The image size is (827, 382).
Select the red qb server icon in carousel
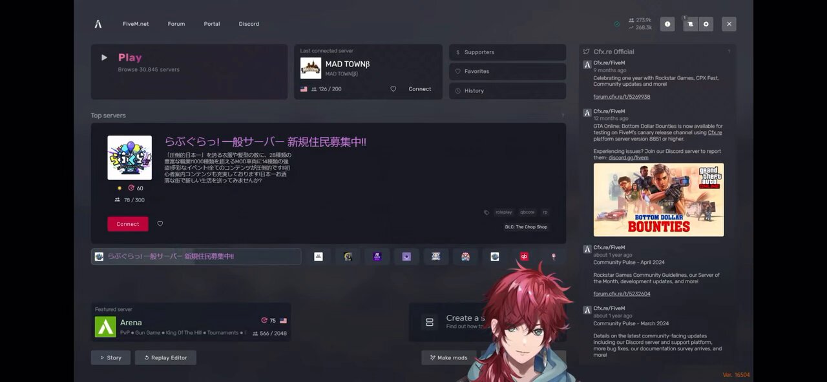(524, 257)
